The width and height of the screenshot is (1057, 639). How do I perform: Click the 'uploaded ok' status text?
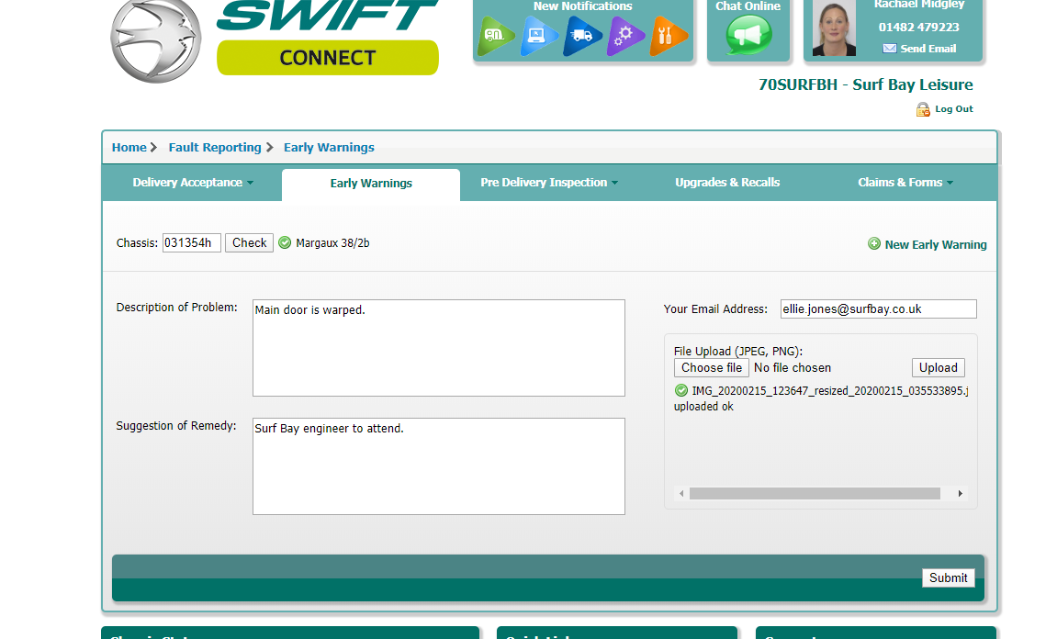coord(703,407)
